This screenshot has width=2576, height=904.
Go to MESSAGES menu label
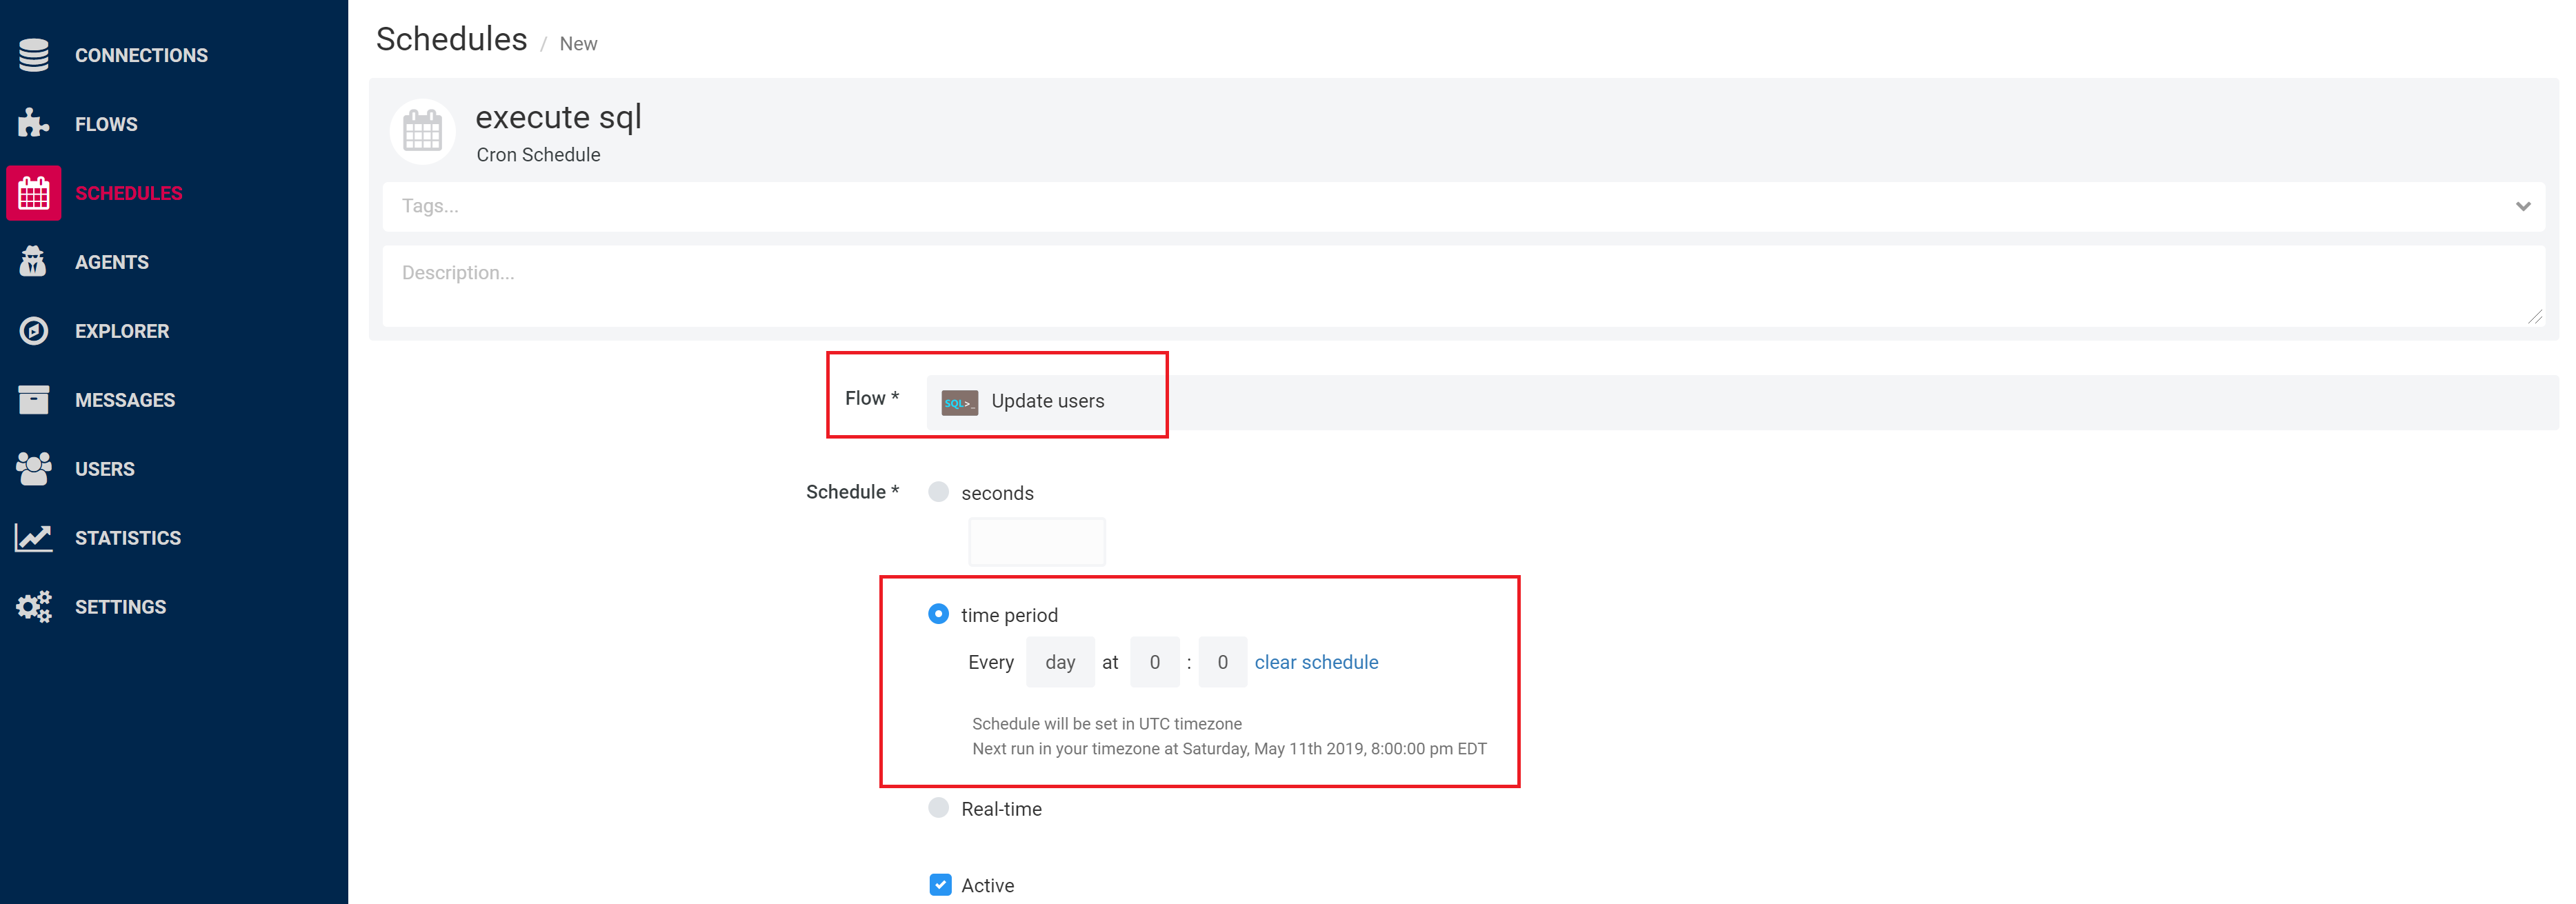pyautogui.click(x=124, y=401)
